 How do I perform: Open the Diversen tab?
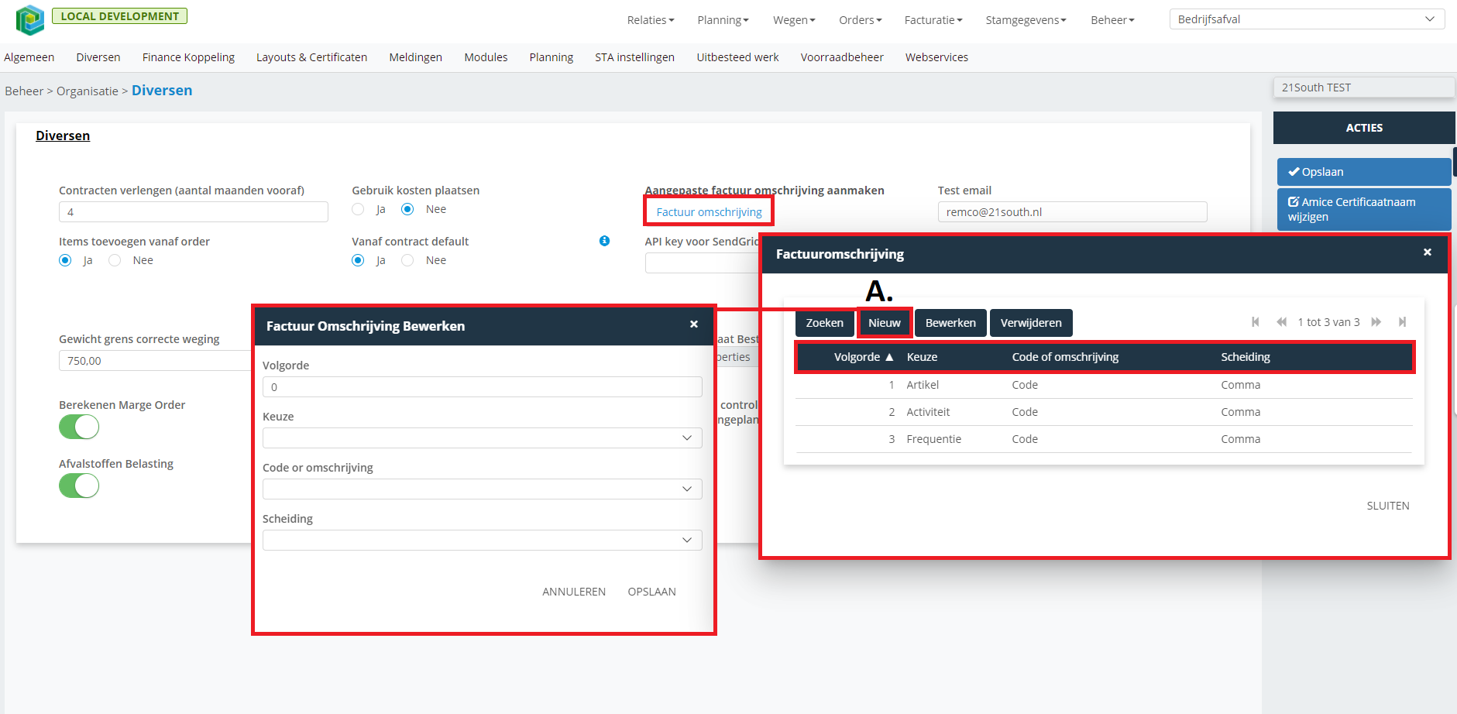(x=98, y=57)
